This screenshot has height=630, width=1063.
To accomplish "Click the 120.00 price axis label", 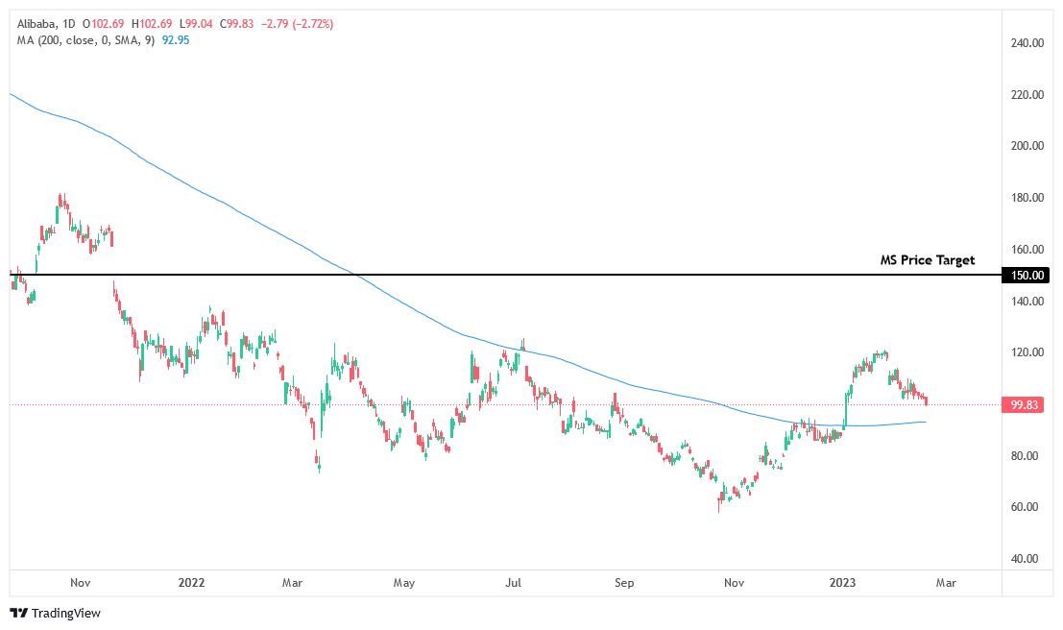I will point(1027,351).
